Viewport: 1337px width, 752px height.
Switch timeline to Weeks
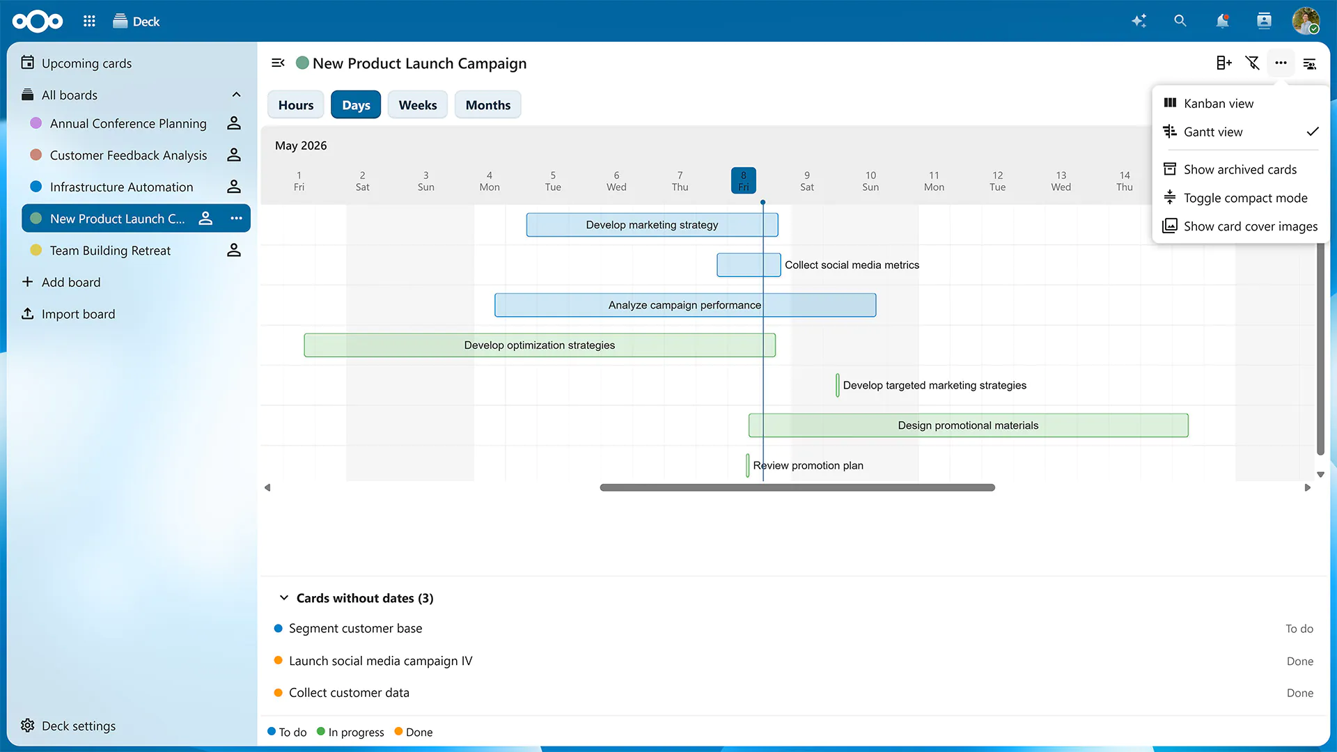tap(418, 105)
